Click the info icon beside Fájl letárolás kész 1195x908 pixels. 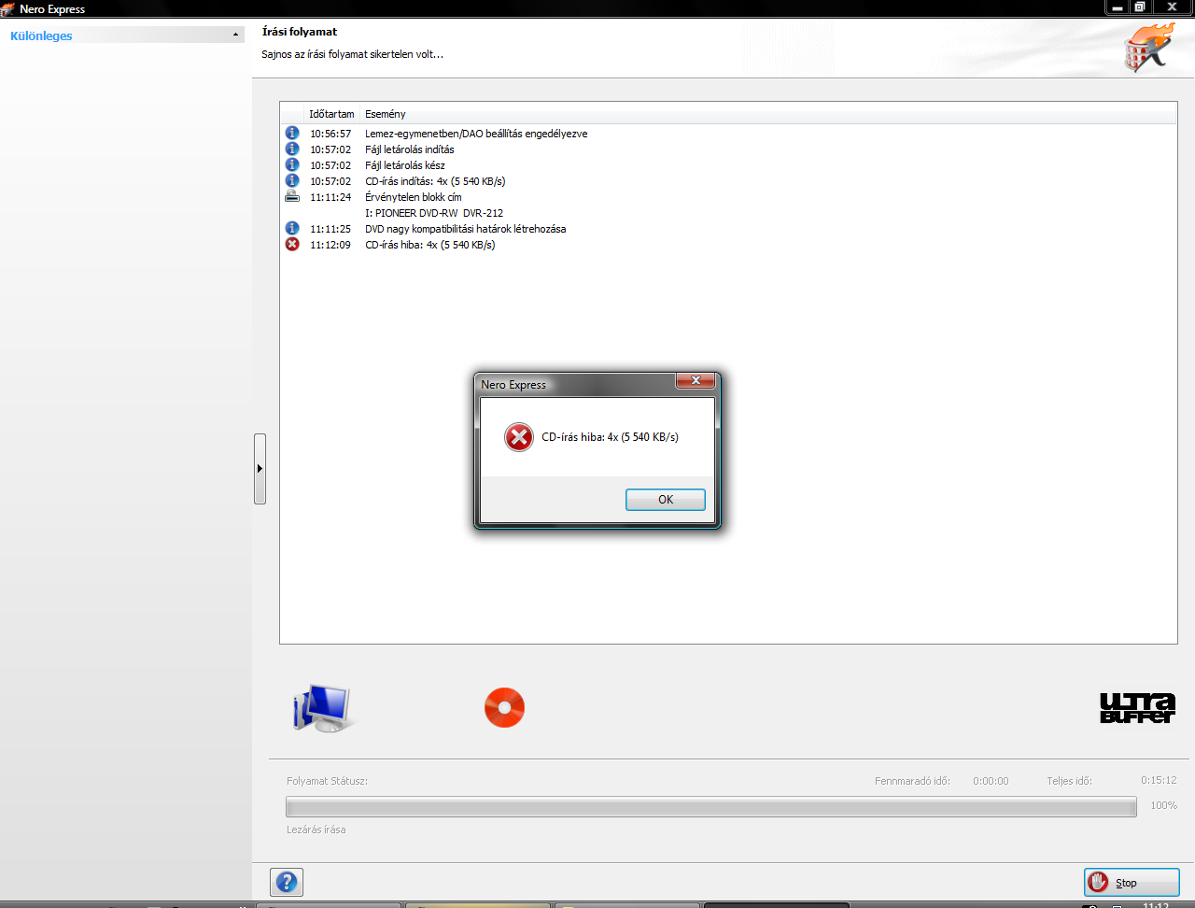pyautogui.click(x=292, y=165)
